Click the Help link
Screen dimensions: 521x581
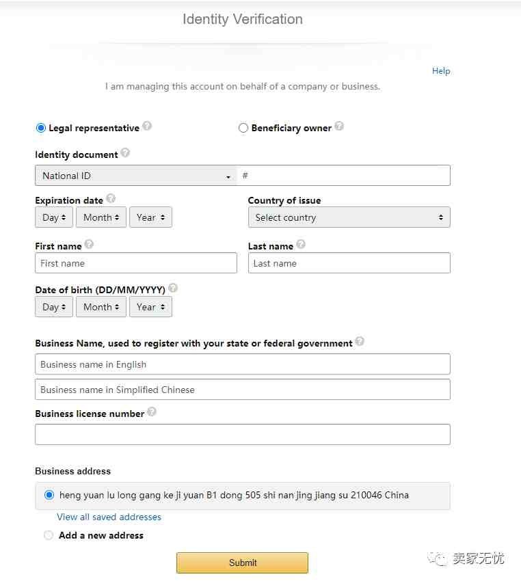coord(441,71)
